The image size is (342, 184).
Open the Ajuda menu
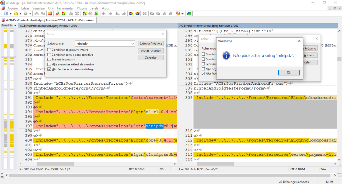click(106, 8)
